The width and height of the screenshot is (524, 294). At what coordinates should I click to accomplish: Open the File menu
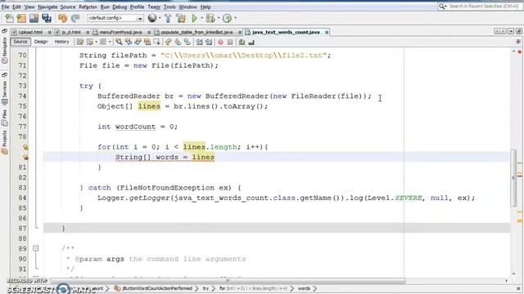click(x=6, y=7)
